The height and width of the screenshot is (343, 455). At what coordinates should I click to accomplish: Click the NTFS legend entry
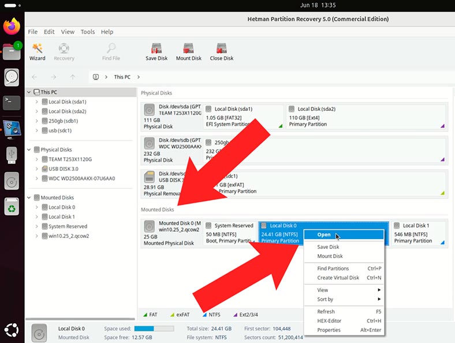[x=211, y=315]
